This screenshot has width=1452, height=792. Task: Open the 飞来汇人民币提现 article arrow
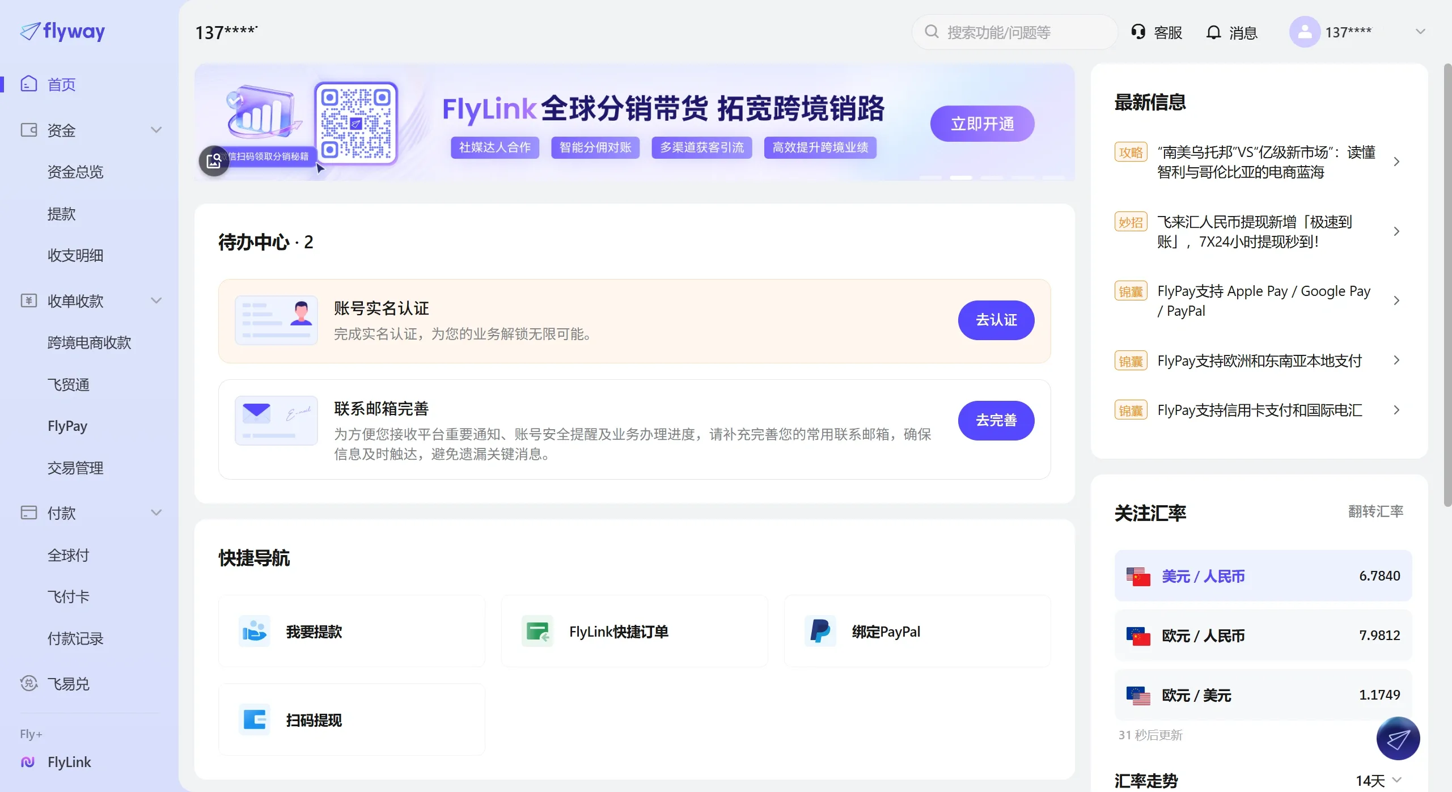coord(1396,231)
